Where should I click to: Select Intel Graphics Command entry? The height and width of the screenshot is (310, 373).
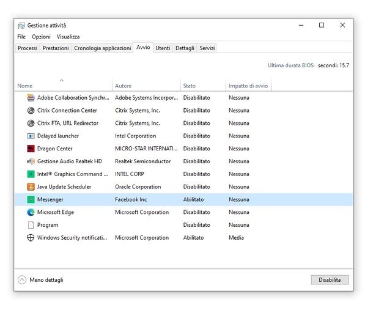[x=72, y=174]
